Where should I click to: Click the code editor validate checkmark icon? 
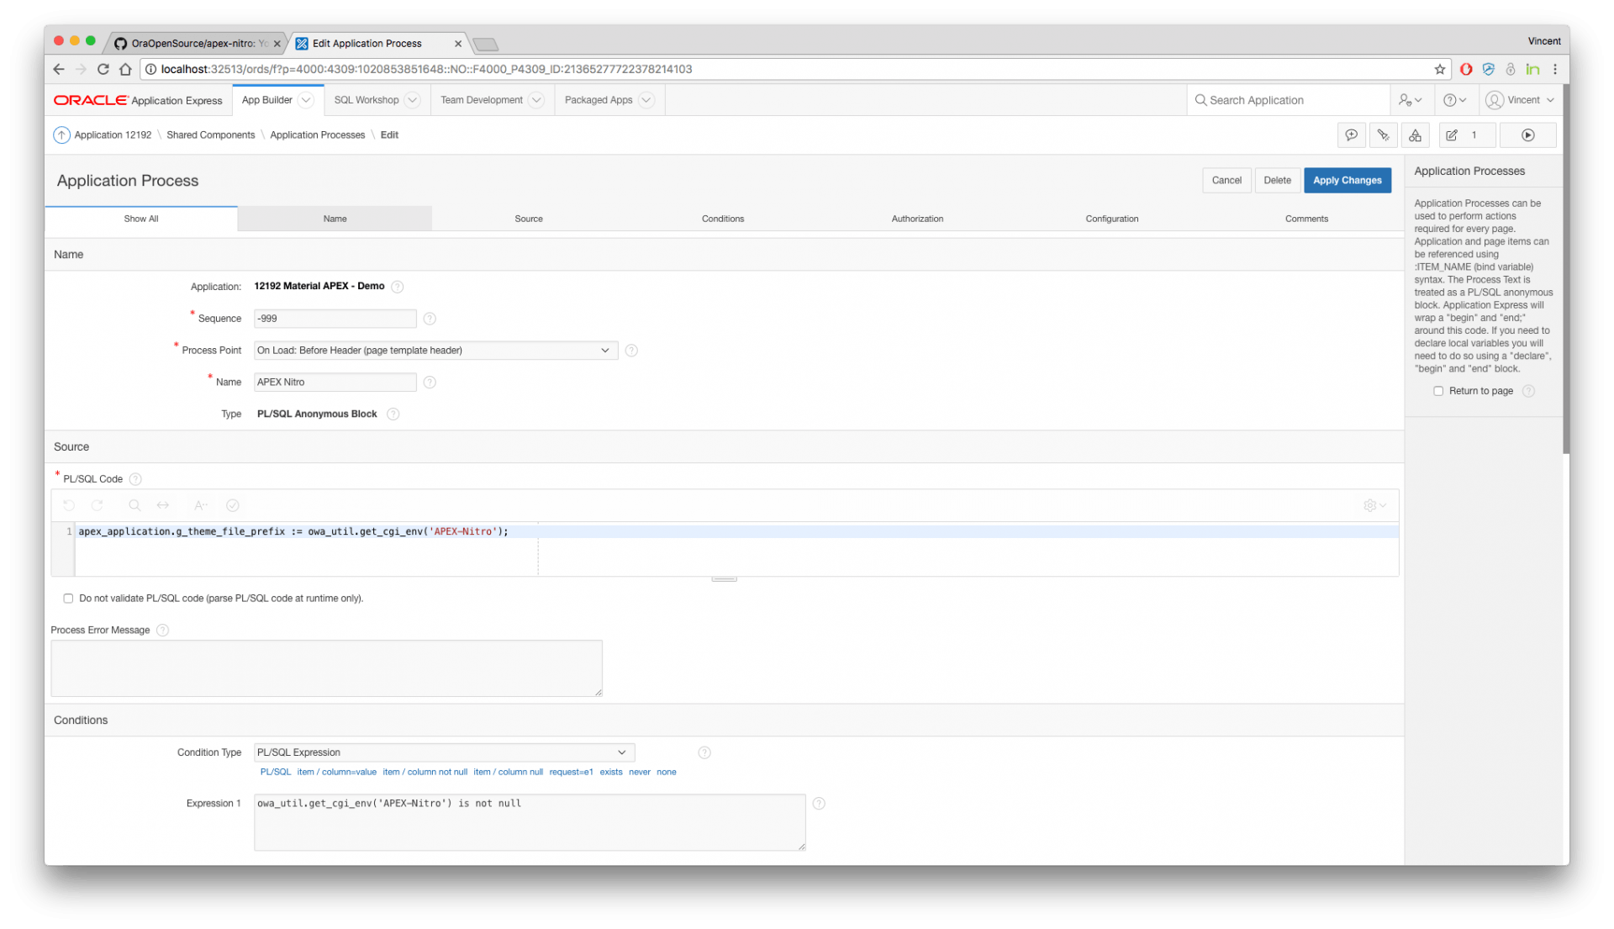point(233,505)
